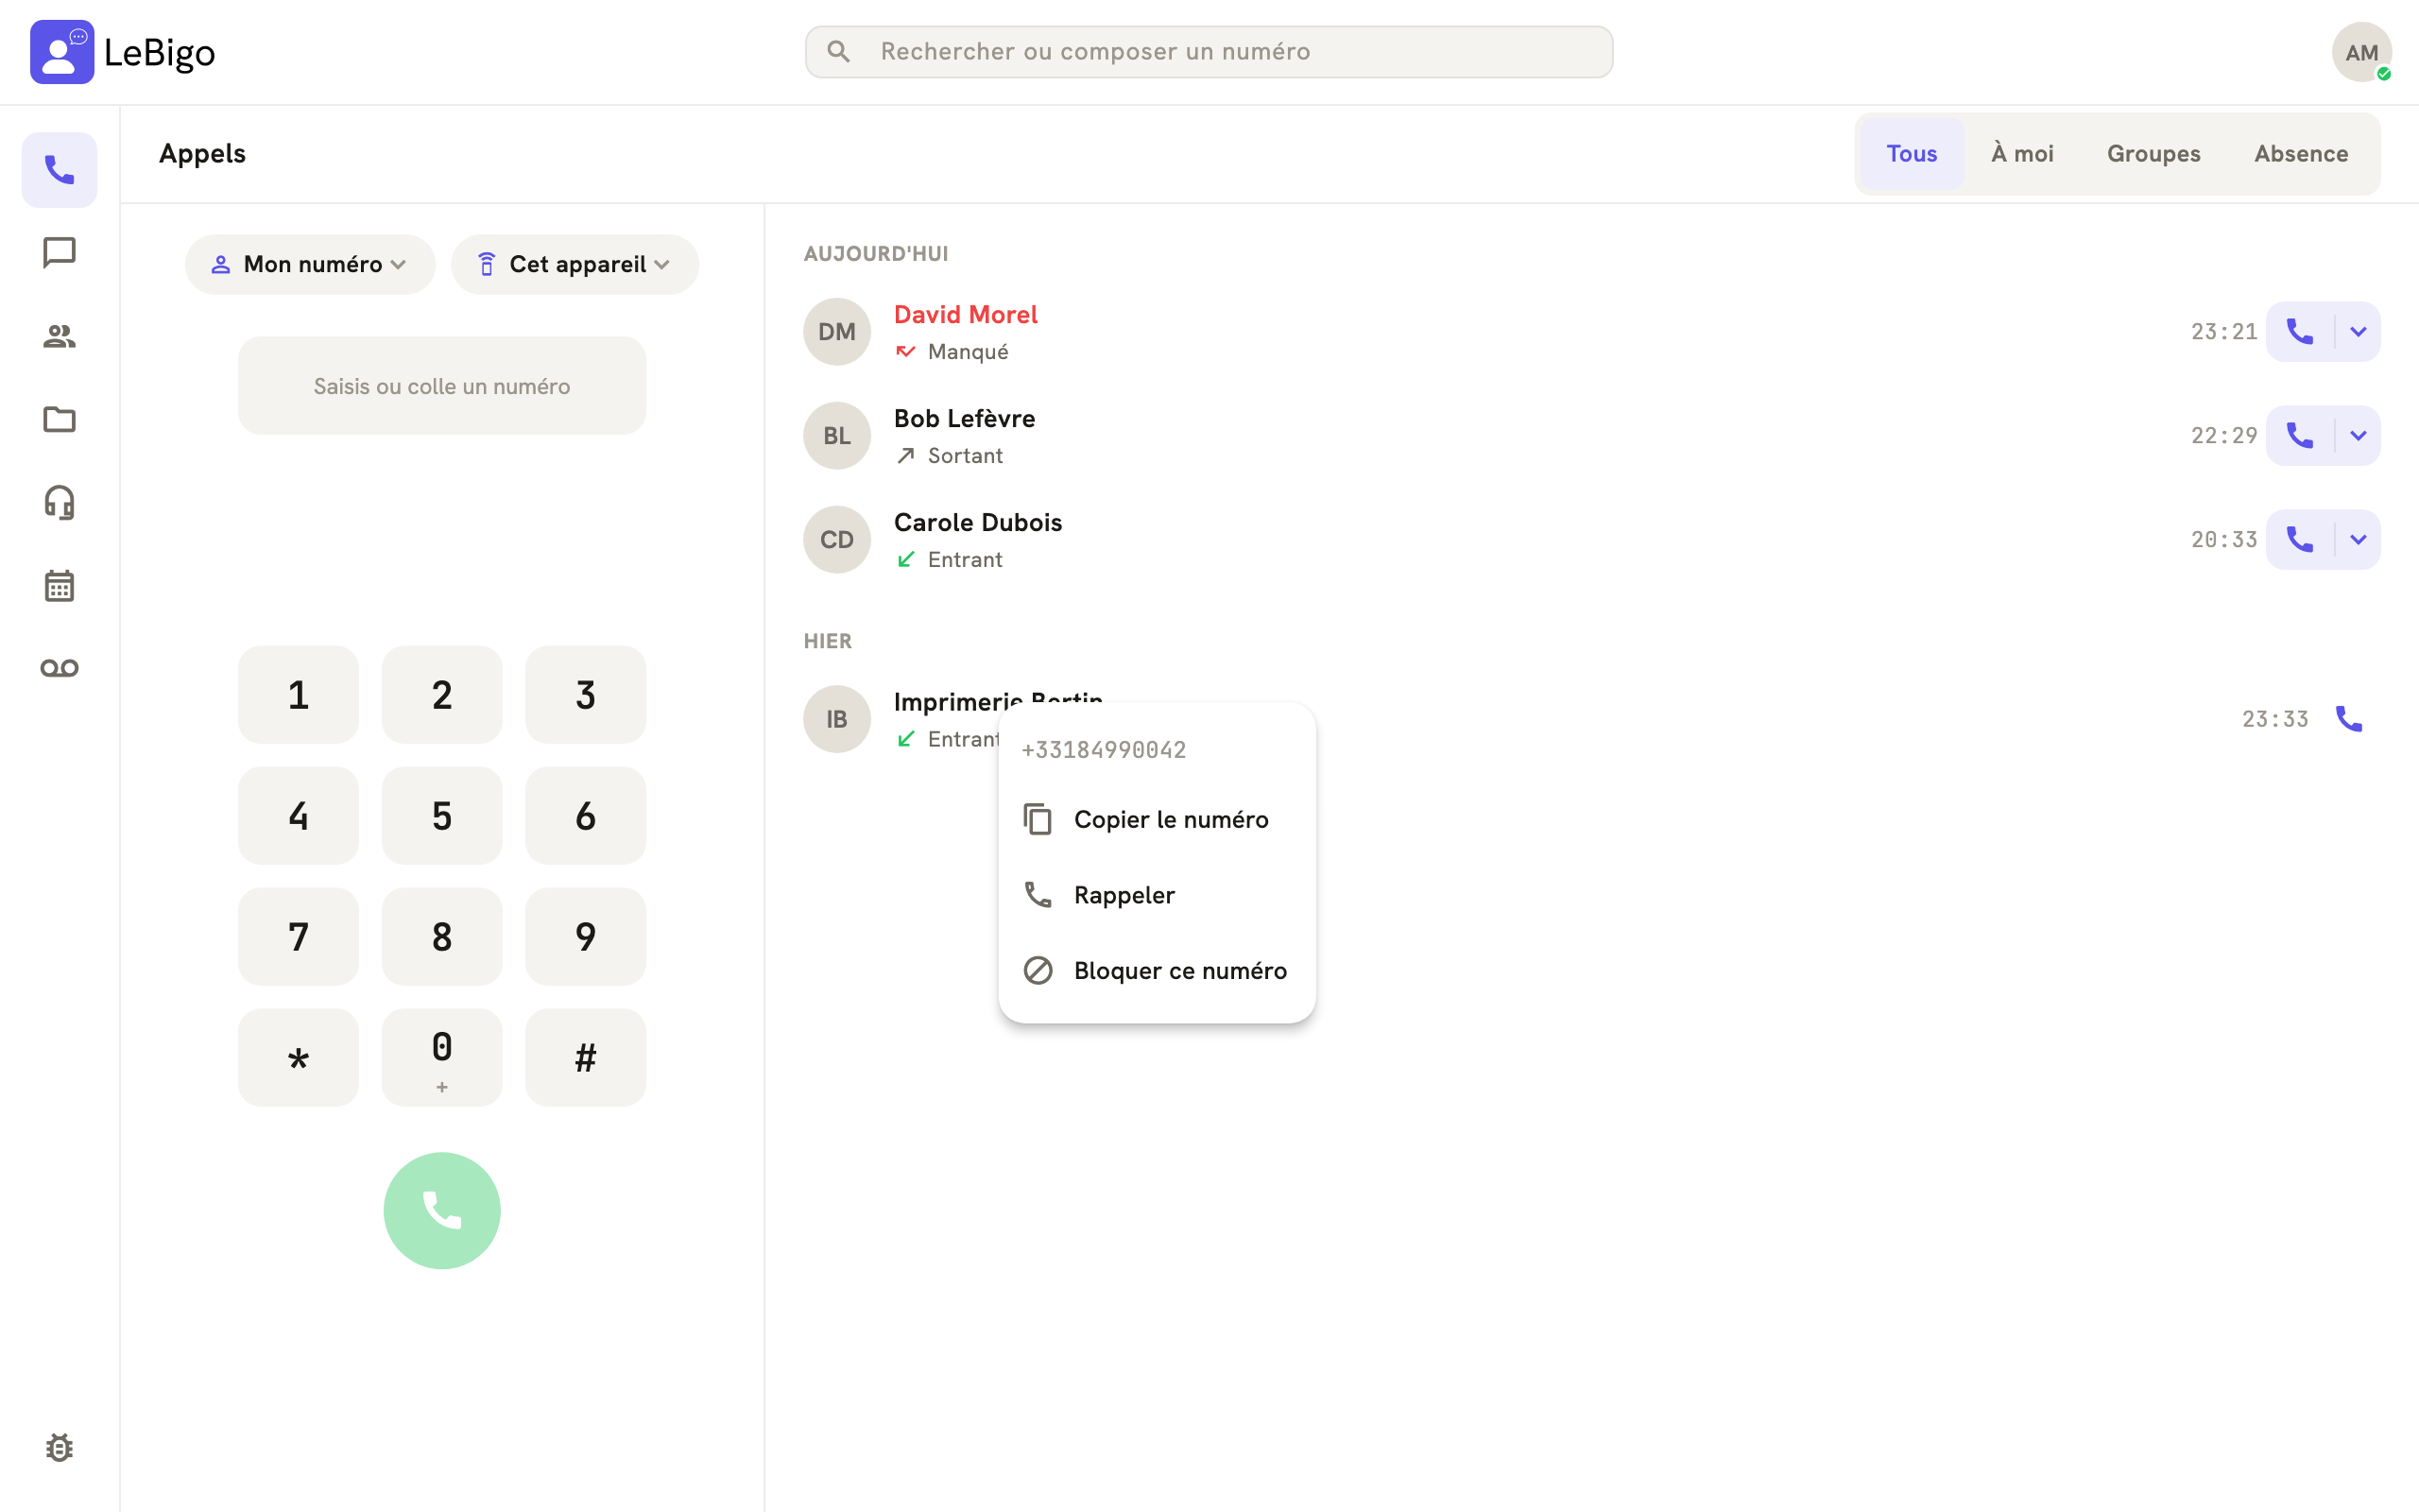Choose Copier le numéro from menu
The width and height of the screenshot is (2419, 1512).
1157,819
